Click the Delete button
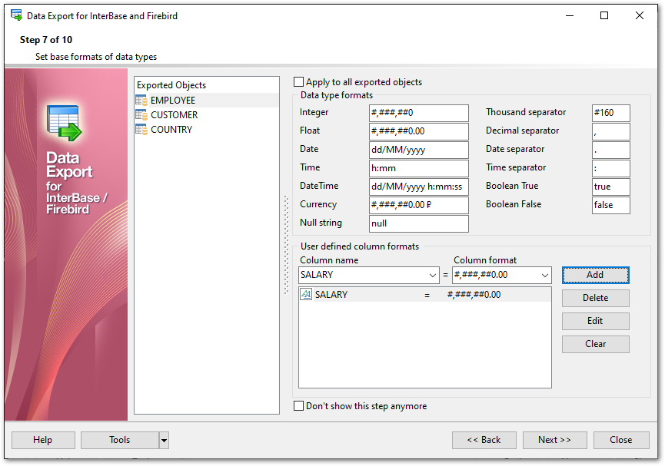 tap(595, 298)
